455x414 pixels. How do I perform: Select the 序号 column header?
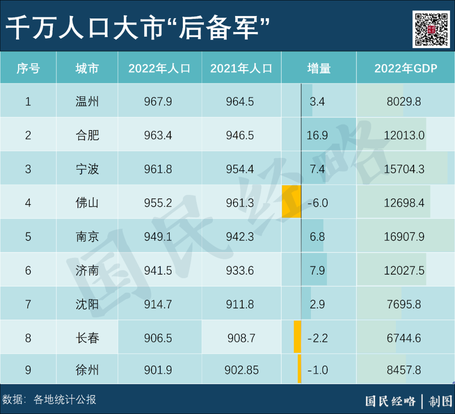[28, 69]
